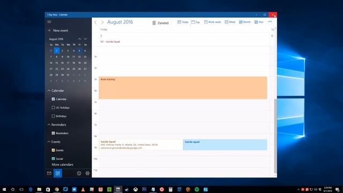Switch to Year view

(259, 22)
